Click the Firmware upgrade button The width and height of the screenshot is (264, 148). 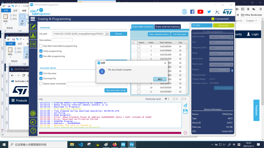tap(224, 88)
